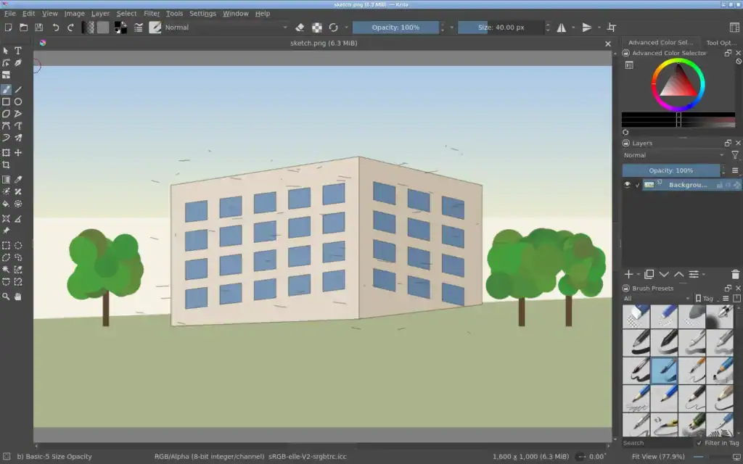Undo the last action

click(x=56, y=28)
